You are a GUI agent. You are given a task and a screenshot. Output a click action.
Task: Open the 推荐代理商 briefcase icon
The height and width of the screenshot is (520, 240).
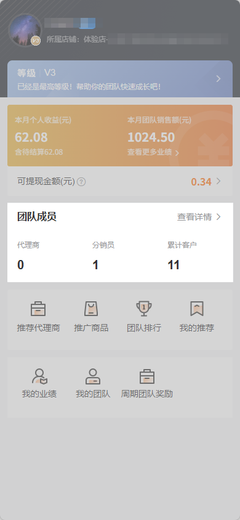38,309
